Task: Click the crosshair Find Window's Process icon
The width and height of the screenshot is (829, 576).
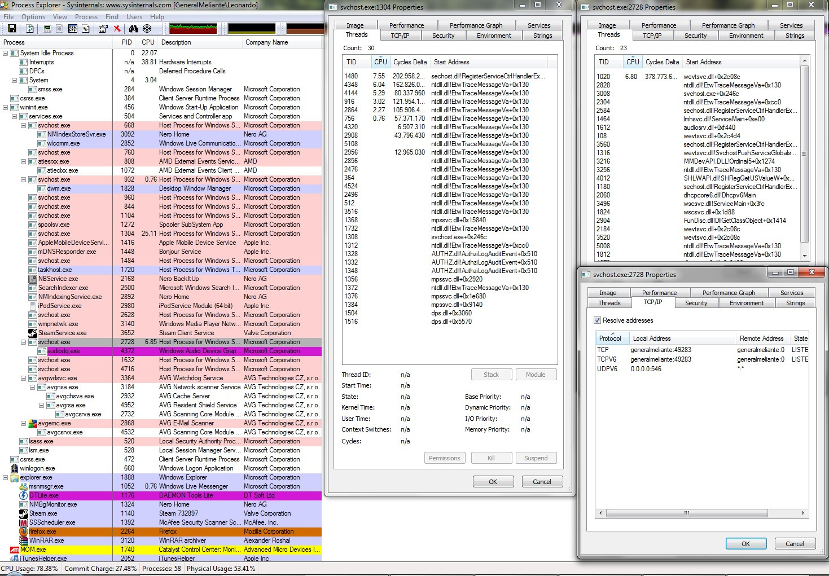Action: click(x=147, y=28)
